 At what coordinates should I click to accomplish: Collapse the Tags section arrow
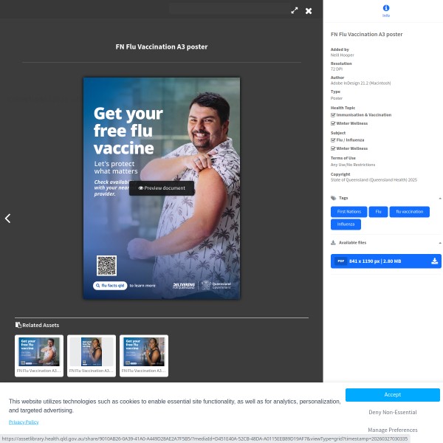click(x=440, y=198)
